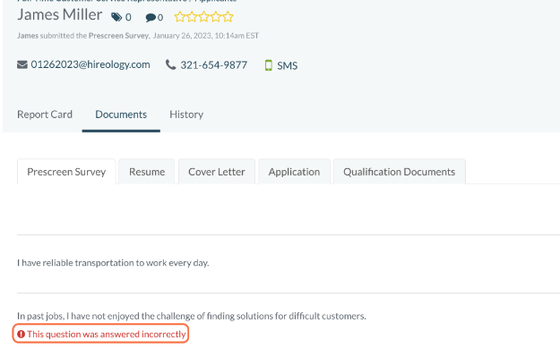Open the email 01262023@hireology.com link
This screenshot has height=349, width=560.
(90, 64)
